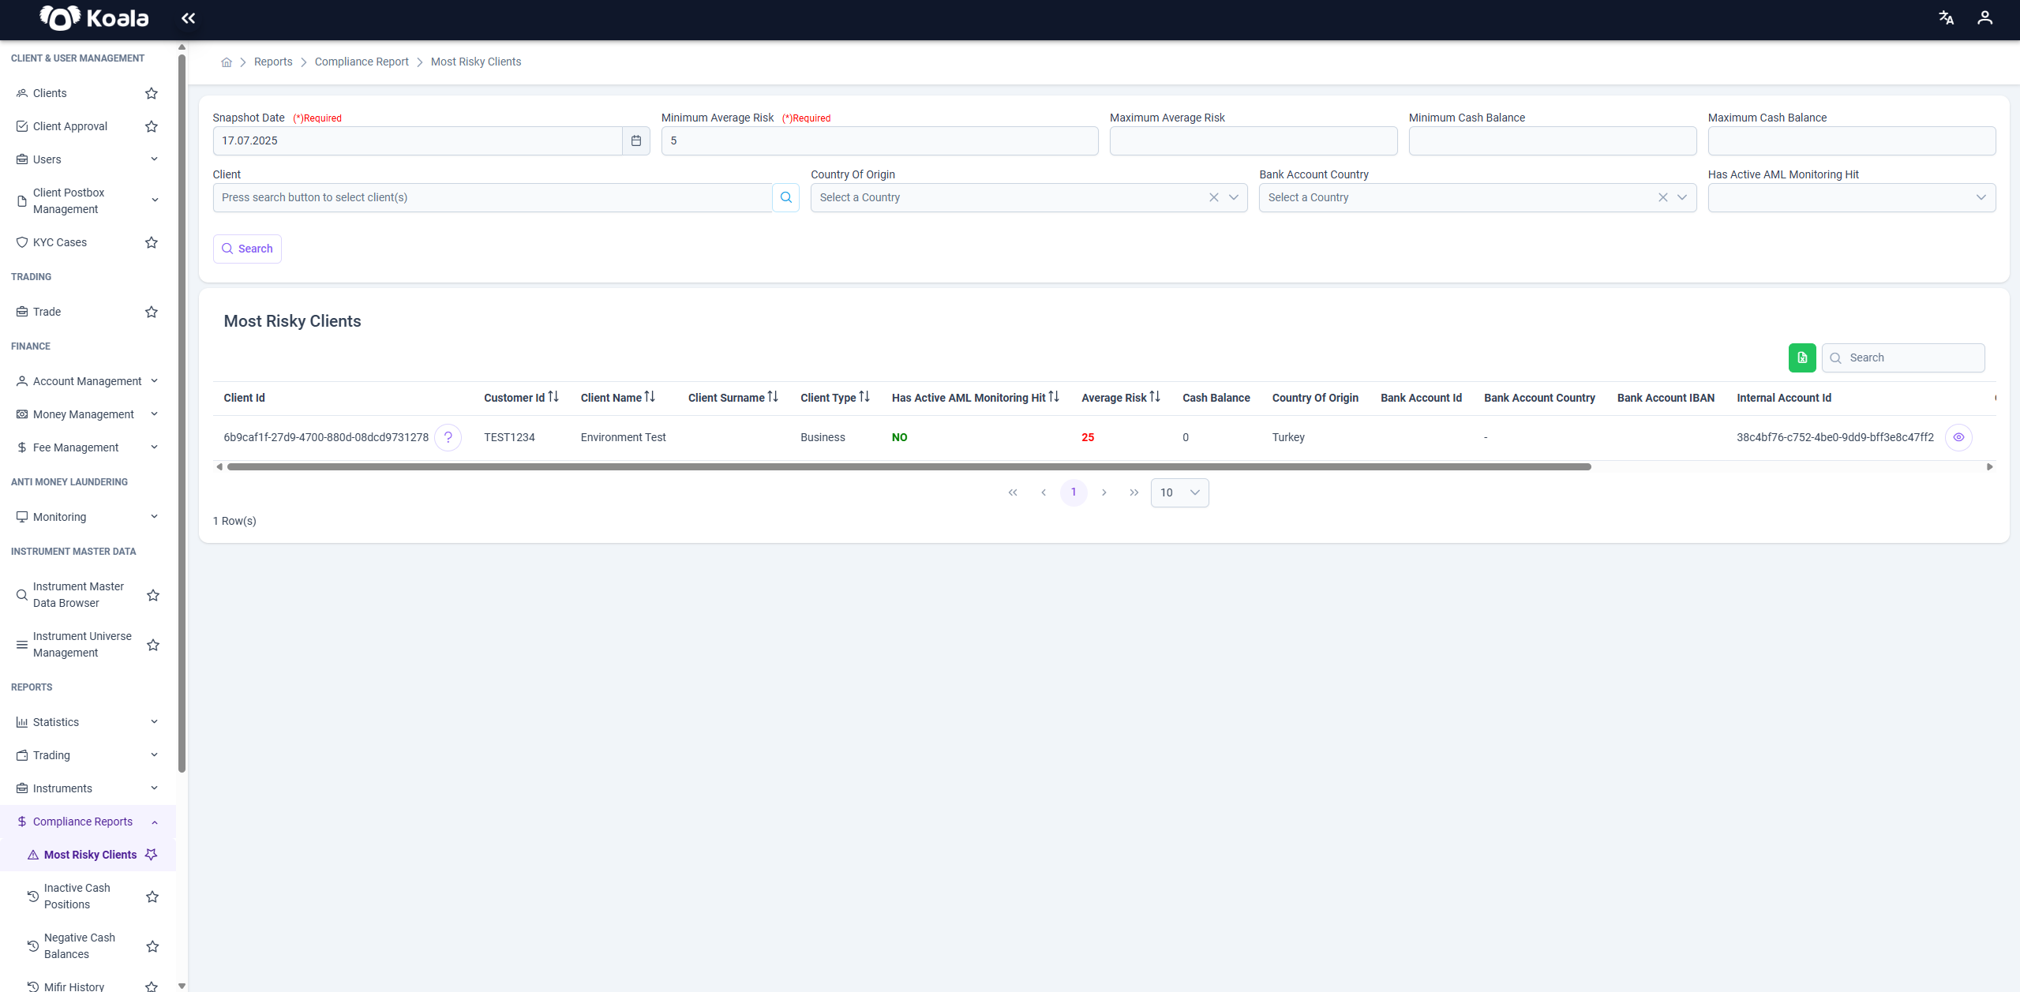Viewport: 2020px width, 992px height.
Task: Favorite Instrument Master Data Browser star
Action: point(153,595)
